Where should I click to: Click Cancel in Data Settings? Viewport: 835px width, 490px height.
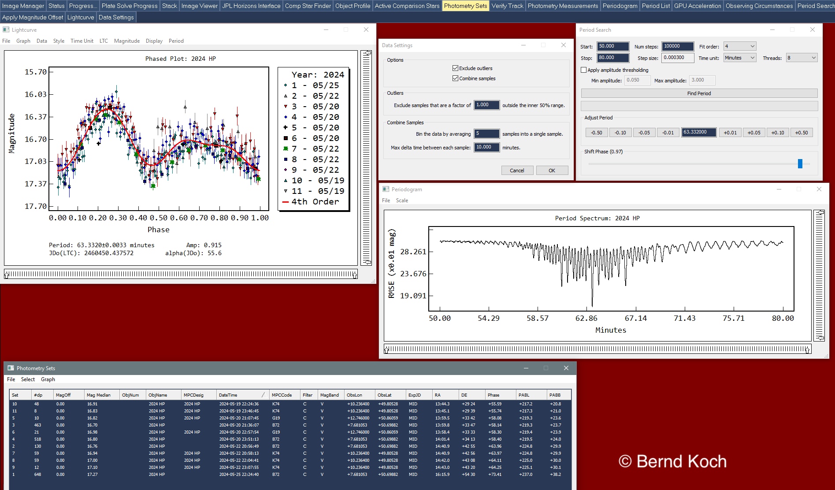[517, 170]
